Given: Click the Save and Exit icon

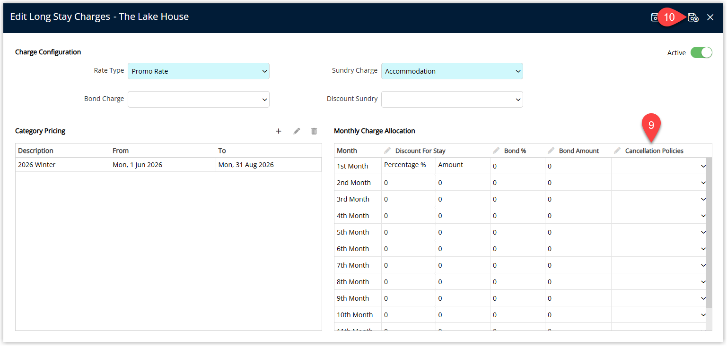Looking at the screenshot, I should [693, 17].
